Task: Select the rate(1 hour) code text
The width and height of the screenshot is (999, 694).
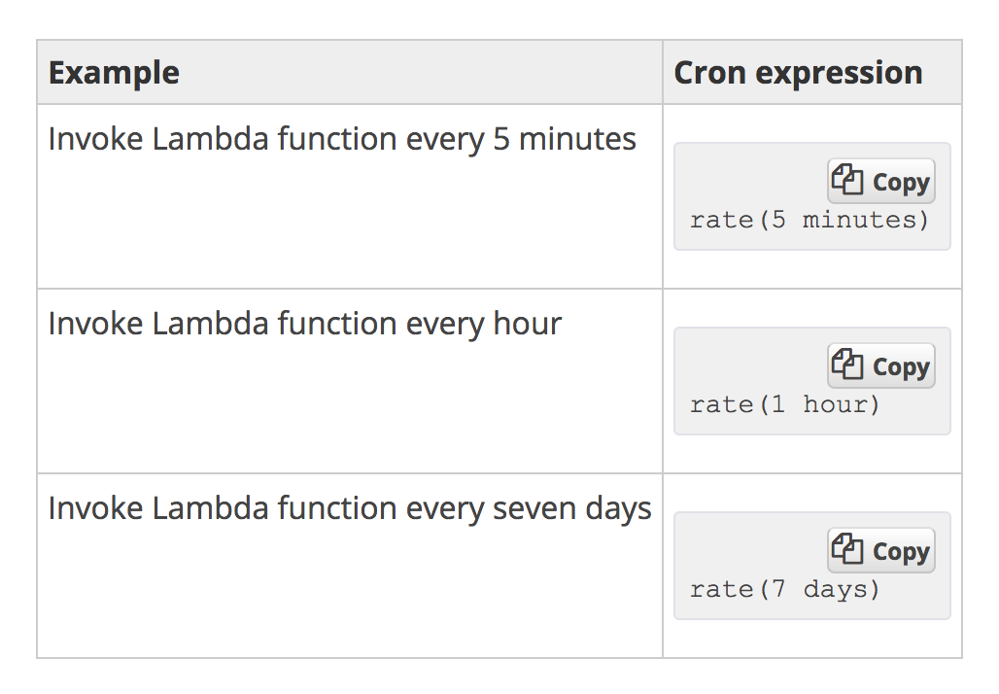Action: coord(785,405)
